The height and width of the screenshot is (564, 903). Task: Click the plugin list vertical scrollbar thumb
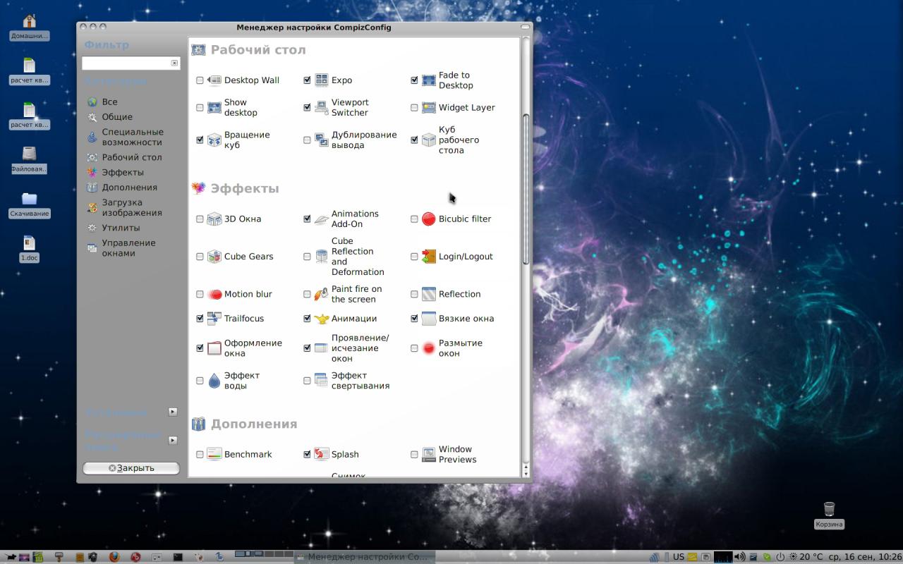[x=526, y=189]
